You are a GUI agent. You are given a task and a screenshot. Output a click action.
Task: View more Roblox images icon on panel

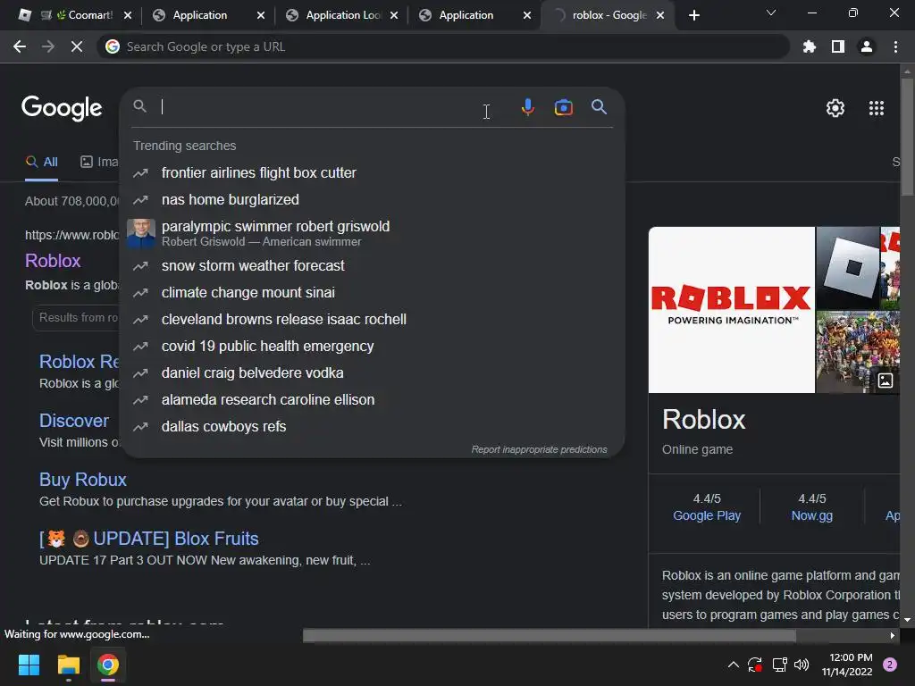coord(886,381)
